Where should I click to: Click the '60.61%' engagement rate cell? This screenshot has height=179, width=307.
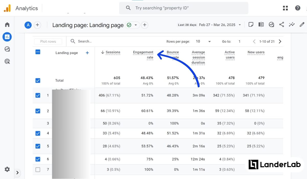147,111
